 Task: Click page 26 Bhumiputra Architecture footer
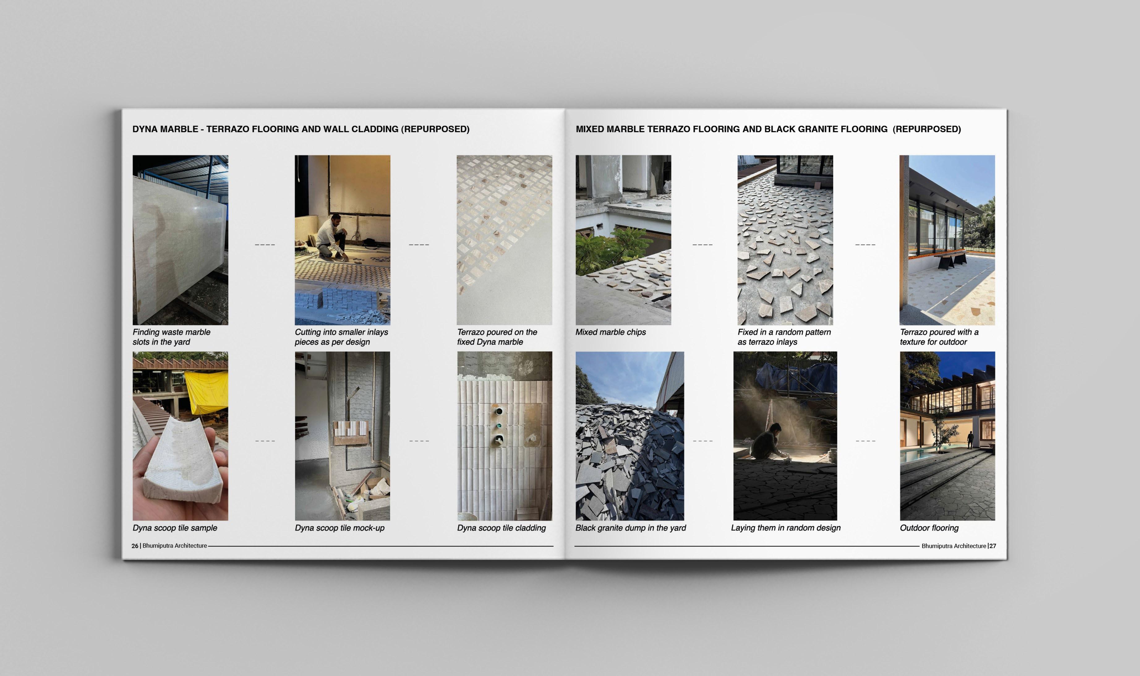(169, 545)
